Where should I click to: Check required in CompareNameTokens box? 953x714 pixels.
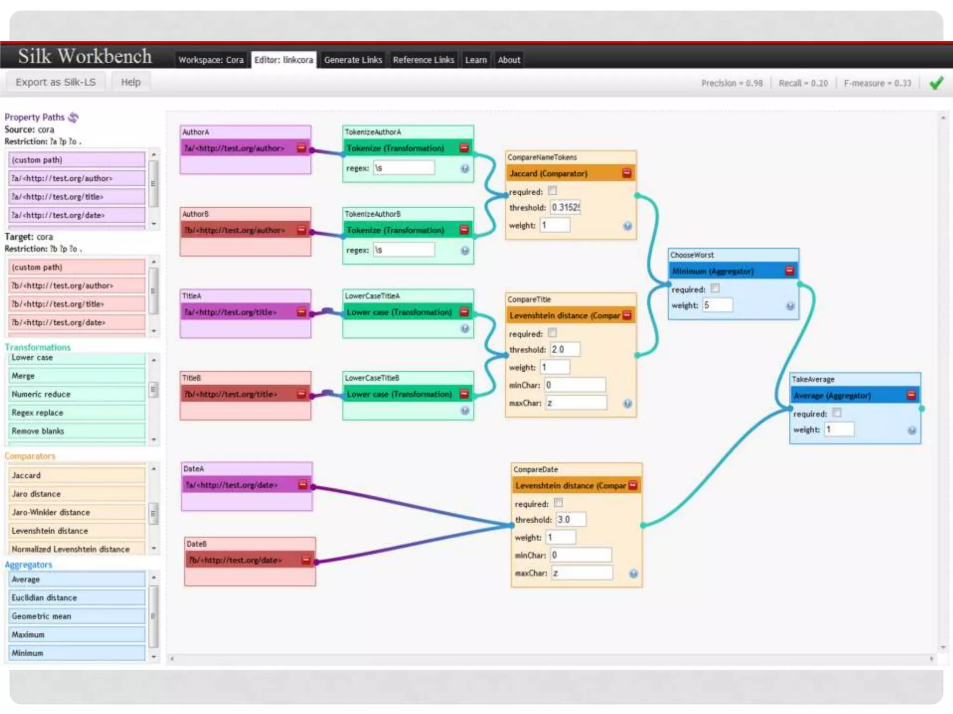(552, 191)
